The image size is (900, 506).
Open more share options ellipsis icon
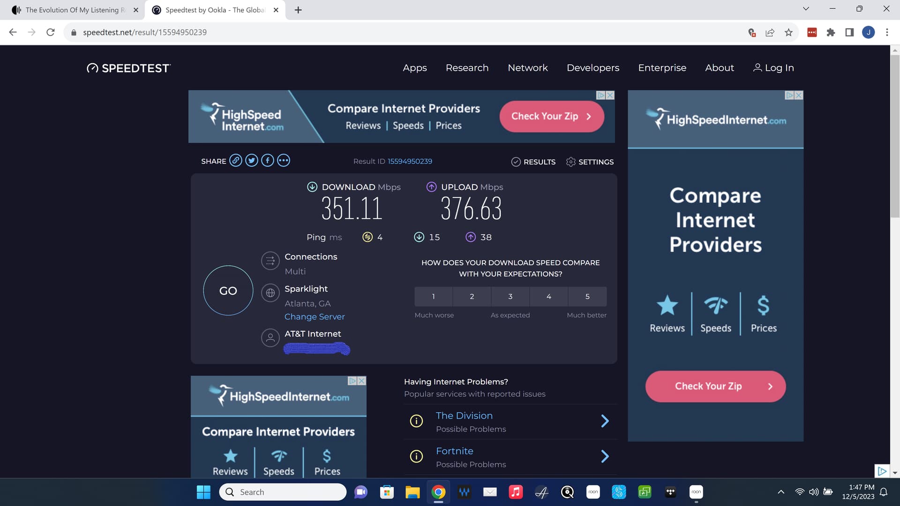(284, 161)
